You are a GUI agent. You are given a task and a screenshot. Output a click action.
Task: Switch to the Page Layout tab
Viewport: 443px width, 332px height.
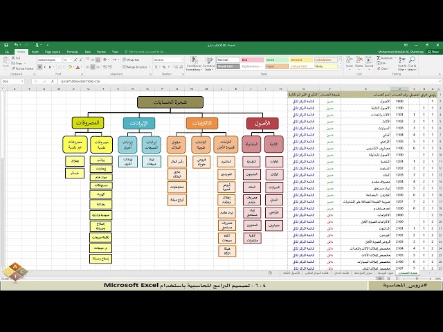point(53,52)
